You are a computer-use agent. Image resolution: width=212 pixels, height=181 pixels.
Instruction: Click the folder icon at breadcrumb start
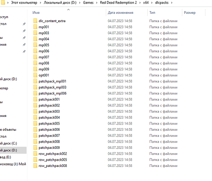[x=3, y=3]
